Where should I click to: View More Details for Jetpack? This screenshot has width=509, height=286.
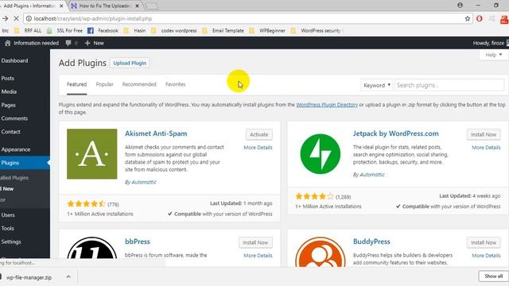486,148
